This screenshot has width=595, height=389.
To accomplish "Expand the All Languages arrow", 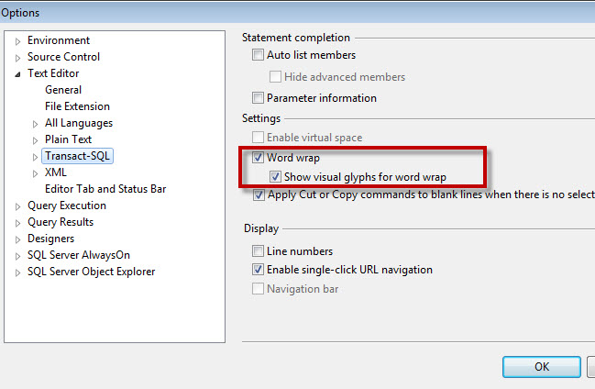I will [x=35, y=124].
